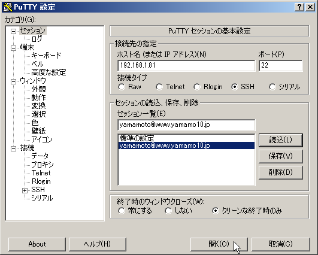
Task: Select シリアル connection type radio
Action: (272, 87)
